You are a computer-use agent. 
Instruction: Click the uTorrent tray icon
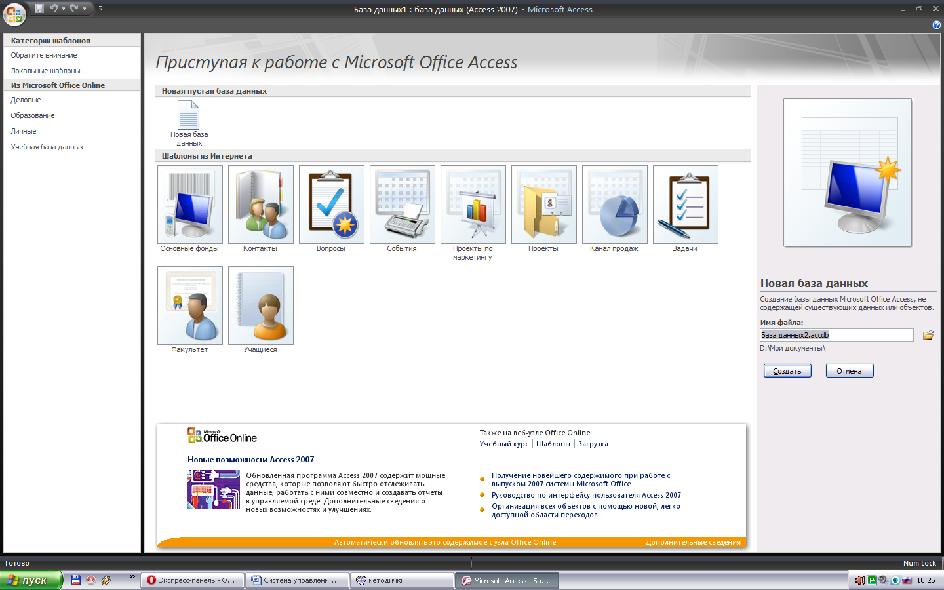point(872,580)
